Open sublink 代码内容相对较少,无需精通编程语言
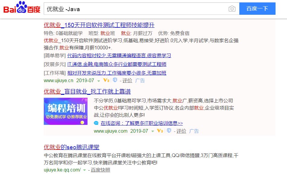Image resolution: width=287 pixels, height=176 pixels. [x=119, y=55]
